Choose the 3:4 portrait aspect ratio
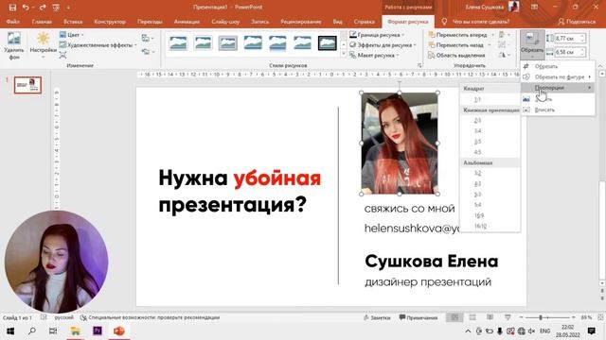 [490, 131]
